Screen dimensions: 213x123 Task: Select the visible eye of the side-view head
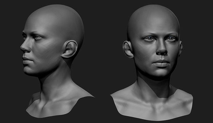coord(36,37)
